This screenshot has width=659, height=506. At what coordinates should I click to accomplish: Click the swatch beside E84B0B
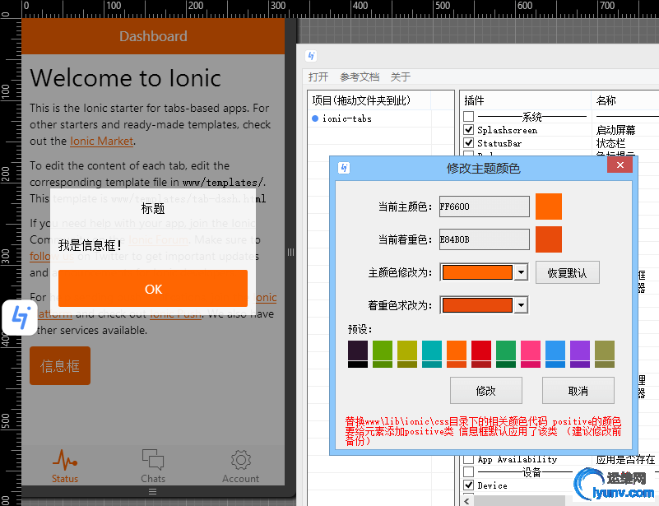tap(549, 239)
